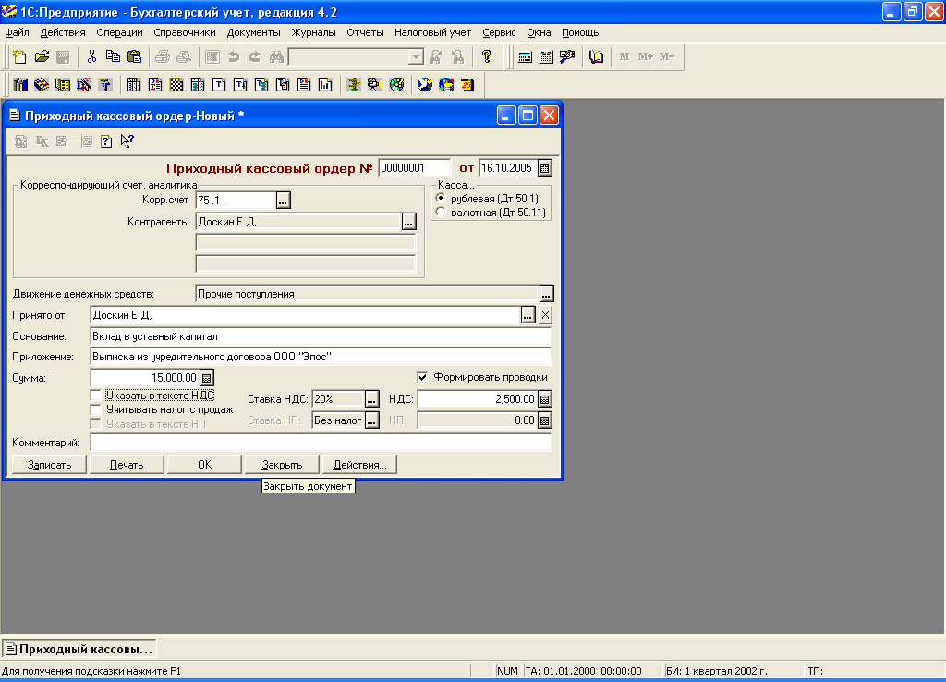Click status bar text БИ: 1 квартал 2002 г.
946x682 pixels.
click(717, 671)
